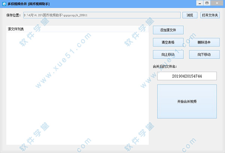Image resolution: width=225 pixels, height=153 pixels.
Task: Close the 多段视频合并 window
Action: click(x=217, y=3)
